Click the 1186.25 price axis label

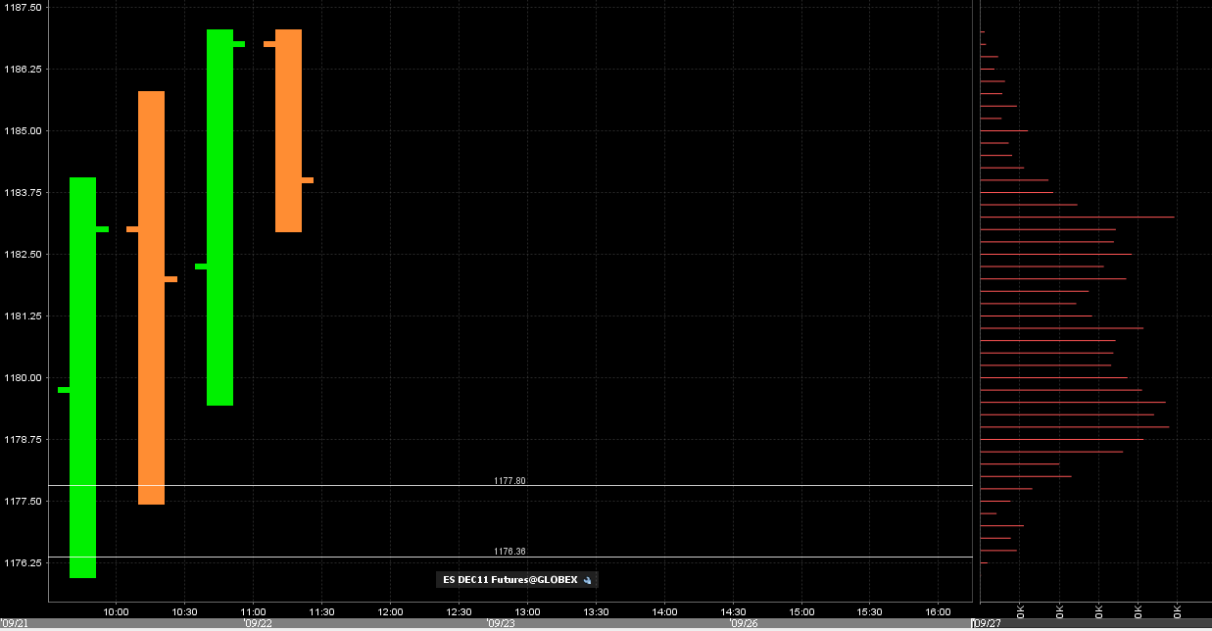point(24,70)
